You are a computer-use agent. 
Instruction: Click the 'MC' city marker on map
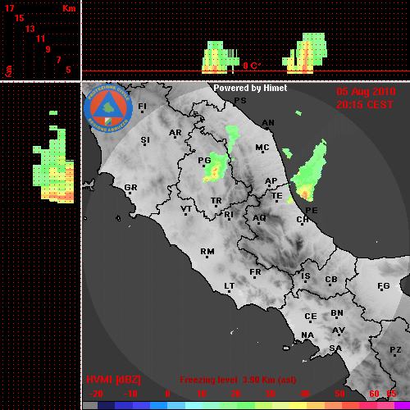click(x=262, y=148)
